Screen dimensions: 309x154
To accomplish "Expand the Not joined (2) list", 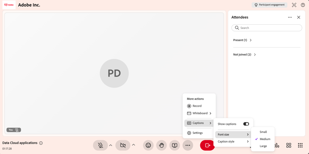I will (x=244, y=54).
